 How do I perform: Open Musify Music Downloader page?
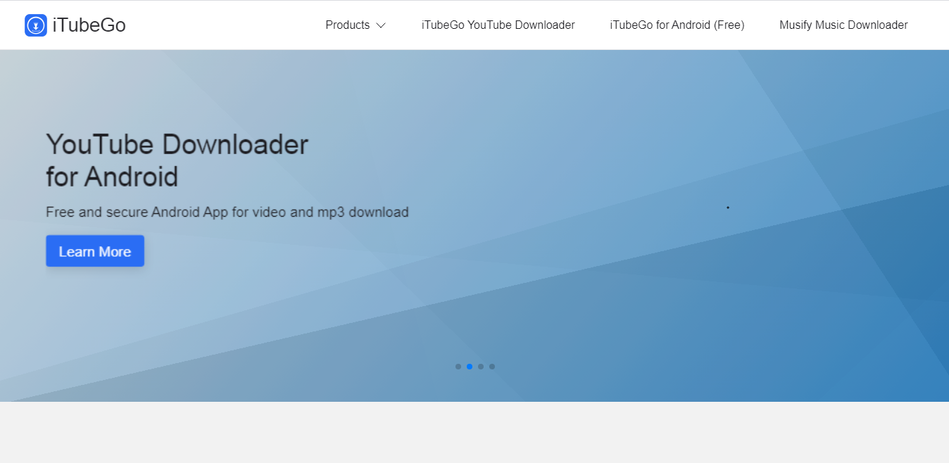click(843, 25)
